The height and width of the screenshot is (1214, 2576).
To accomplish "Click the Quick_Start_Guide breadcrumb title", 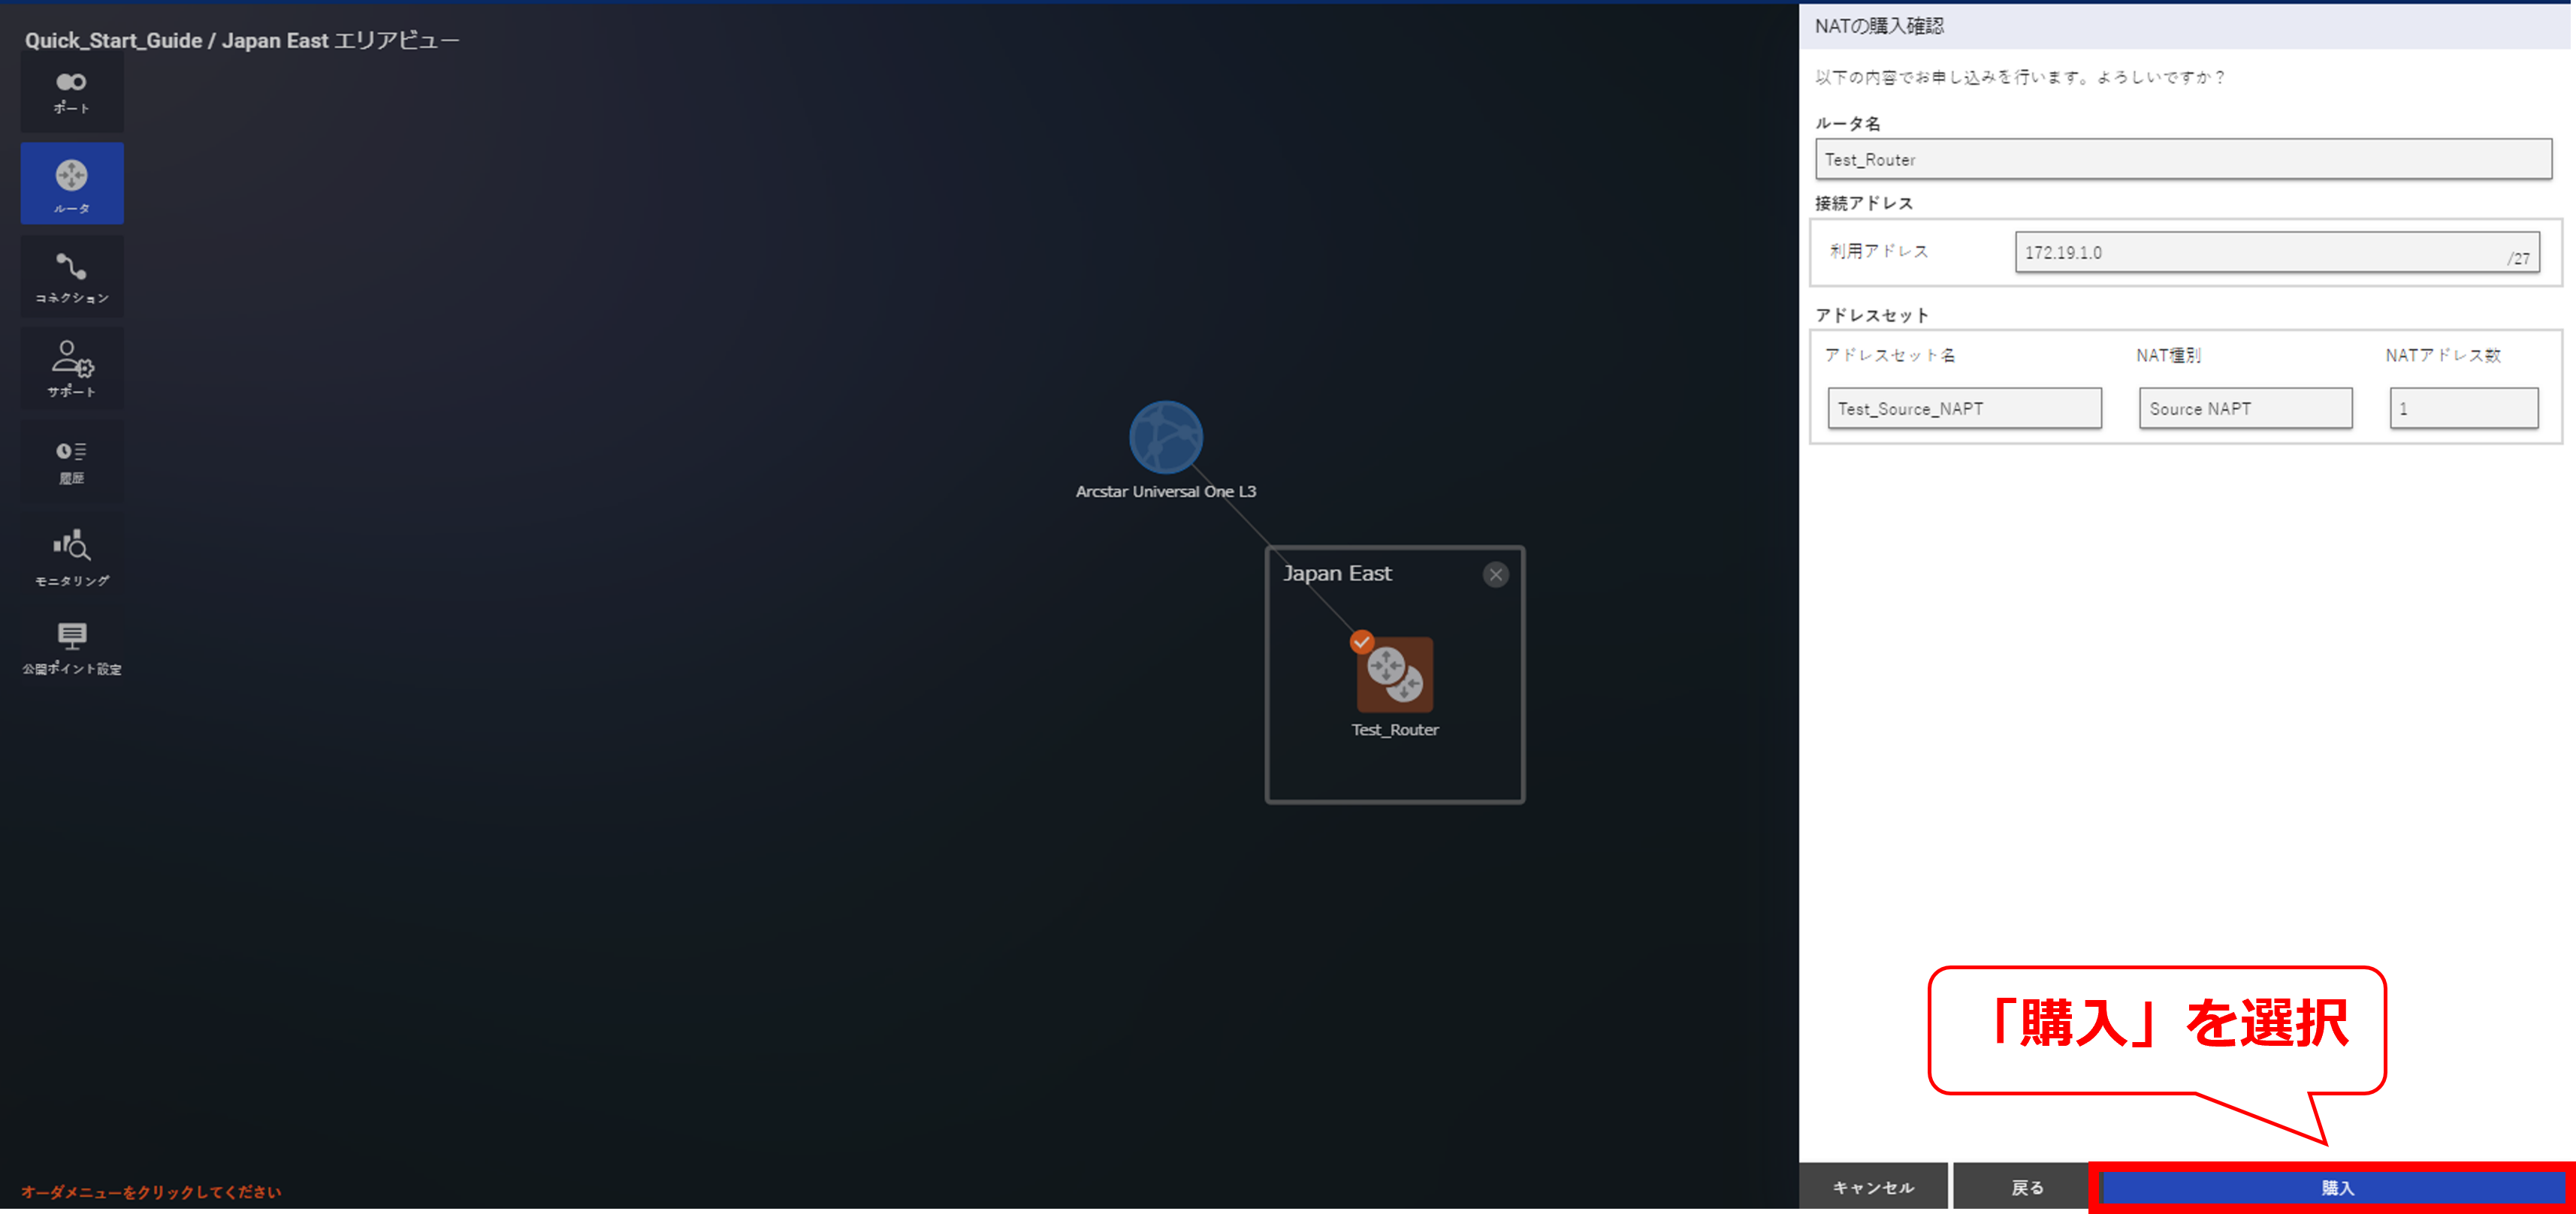I will tap(113, 41).
